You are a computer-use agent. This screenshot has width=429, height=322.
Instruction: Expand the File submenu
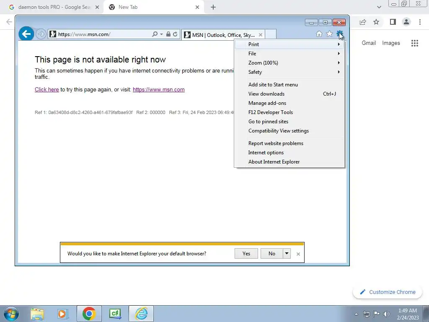[290, 54]
